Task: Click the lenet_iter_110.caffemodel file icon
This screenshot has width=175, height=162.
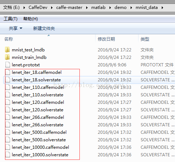Action: (8, 87)
